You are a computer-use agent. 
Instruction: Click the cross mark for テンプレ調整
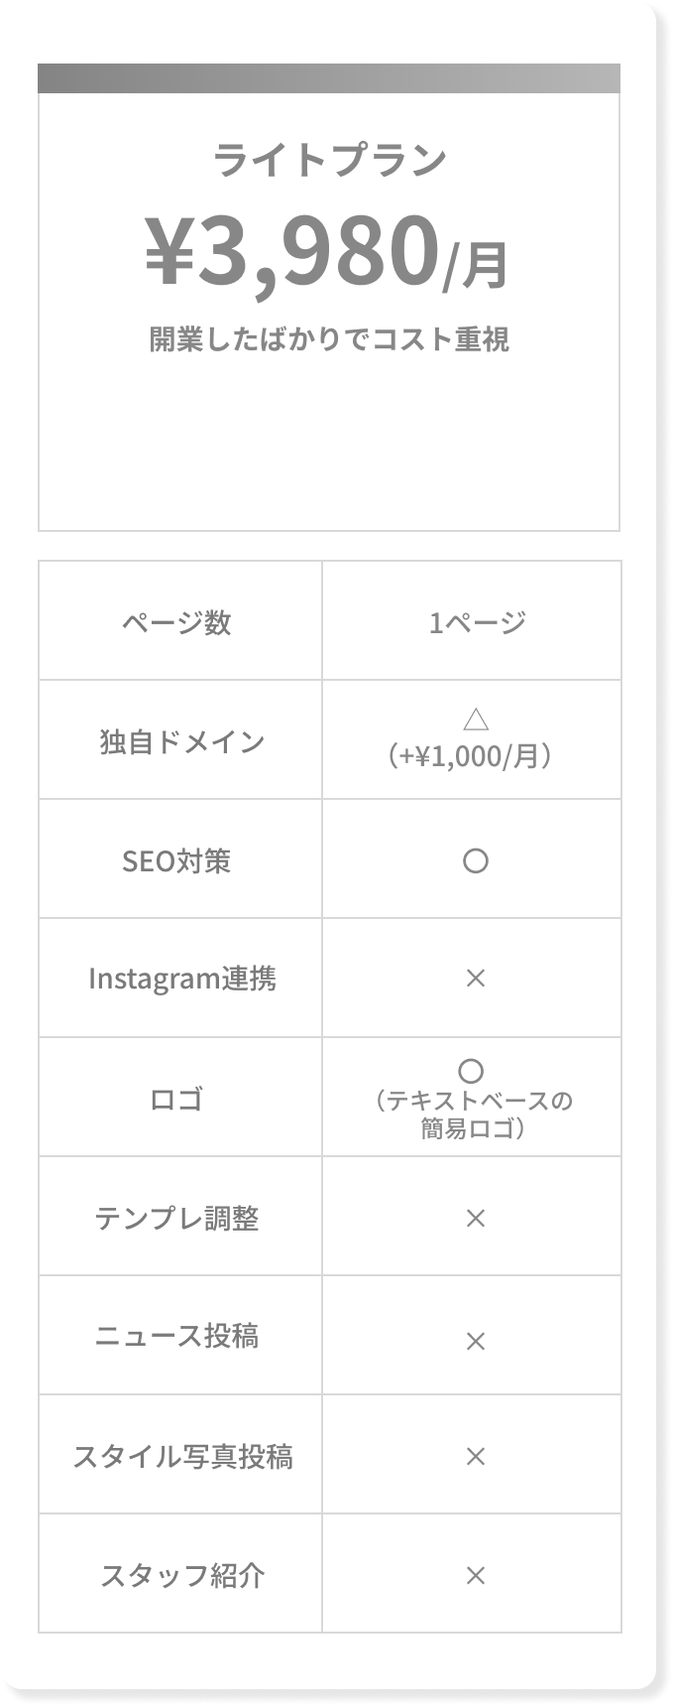[476, 1218]
